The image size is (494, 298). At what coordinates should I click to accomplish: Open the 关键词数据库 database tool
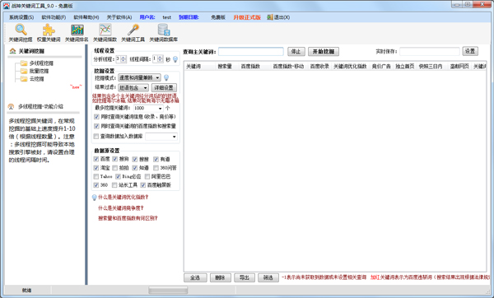164,33
